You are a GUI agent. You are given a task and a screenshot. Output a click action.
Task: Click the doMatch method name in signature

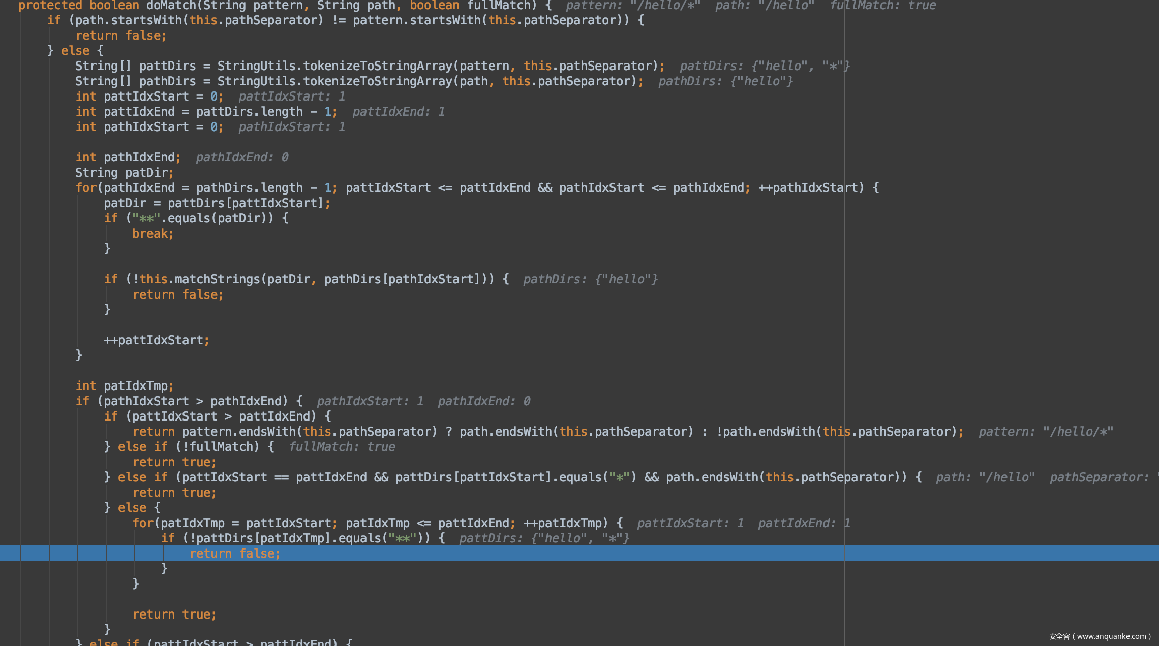pyautogui.click(x=171, y=6)
